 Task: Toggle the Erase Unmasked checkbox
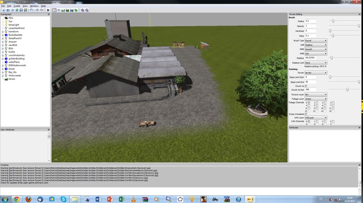click(x=306, y=114)
